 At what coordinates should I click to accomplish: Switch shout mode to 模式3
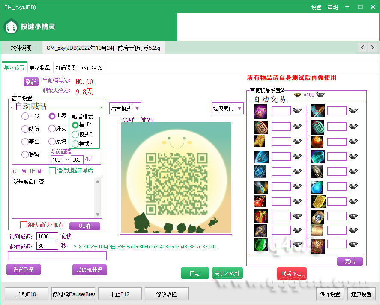click(75, 144)
